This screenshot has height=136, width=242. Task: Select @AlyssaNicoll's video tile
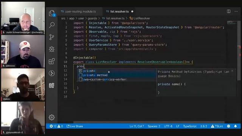23,118
